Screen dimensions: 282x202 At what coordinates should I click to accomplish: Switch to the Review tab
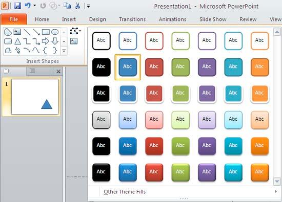[248, 19]
